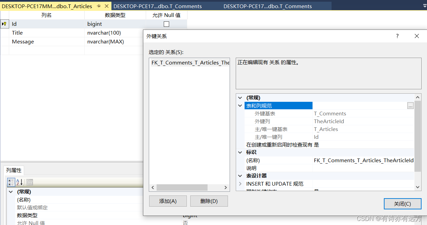Click the up arrow of the property grid scrollbar

point(418,98)
